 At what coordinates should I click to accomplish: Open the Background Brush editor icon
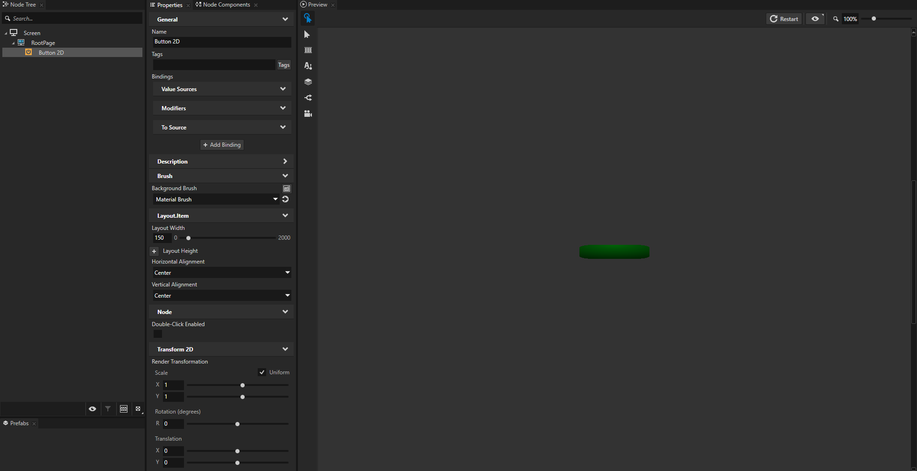click(x=286, y=188)
